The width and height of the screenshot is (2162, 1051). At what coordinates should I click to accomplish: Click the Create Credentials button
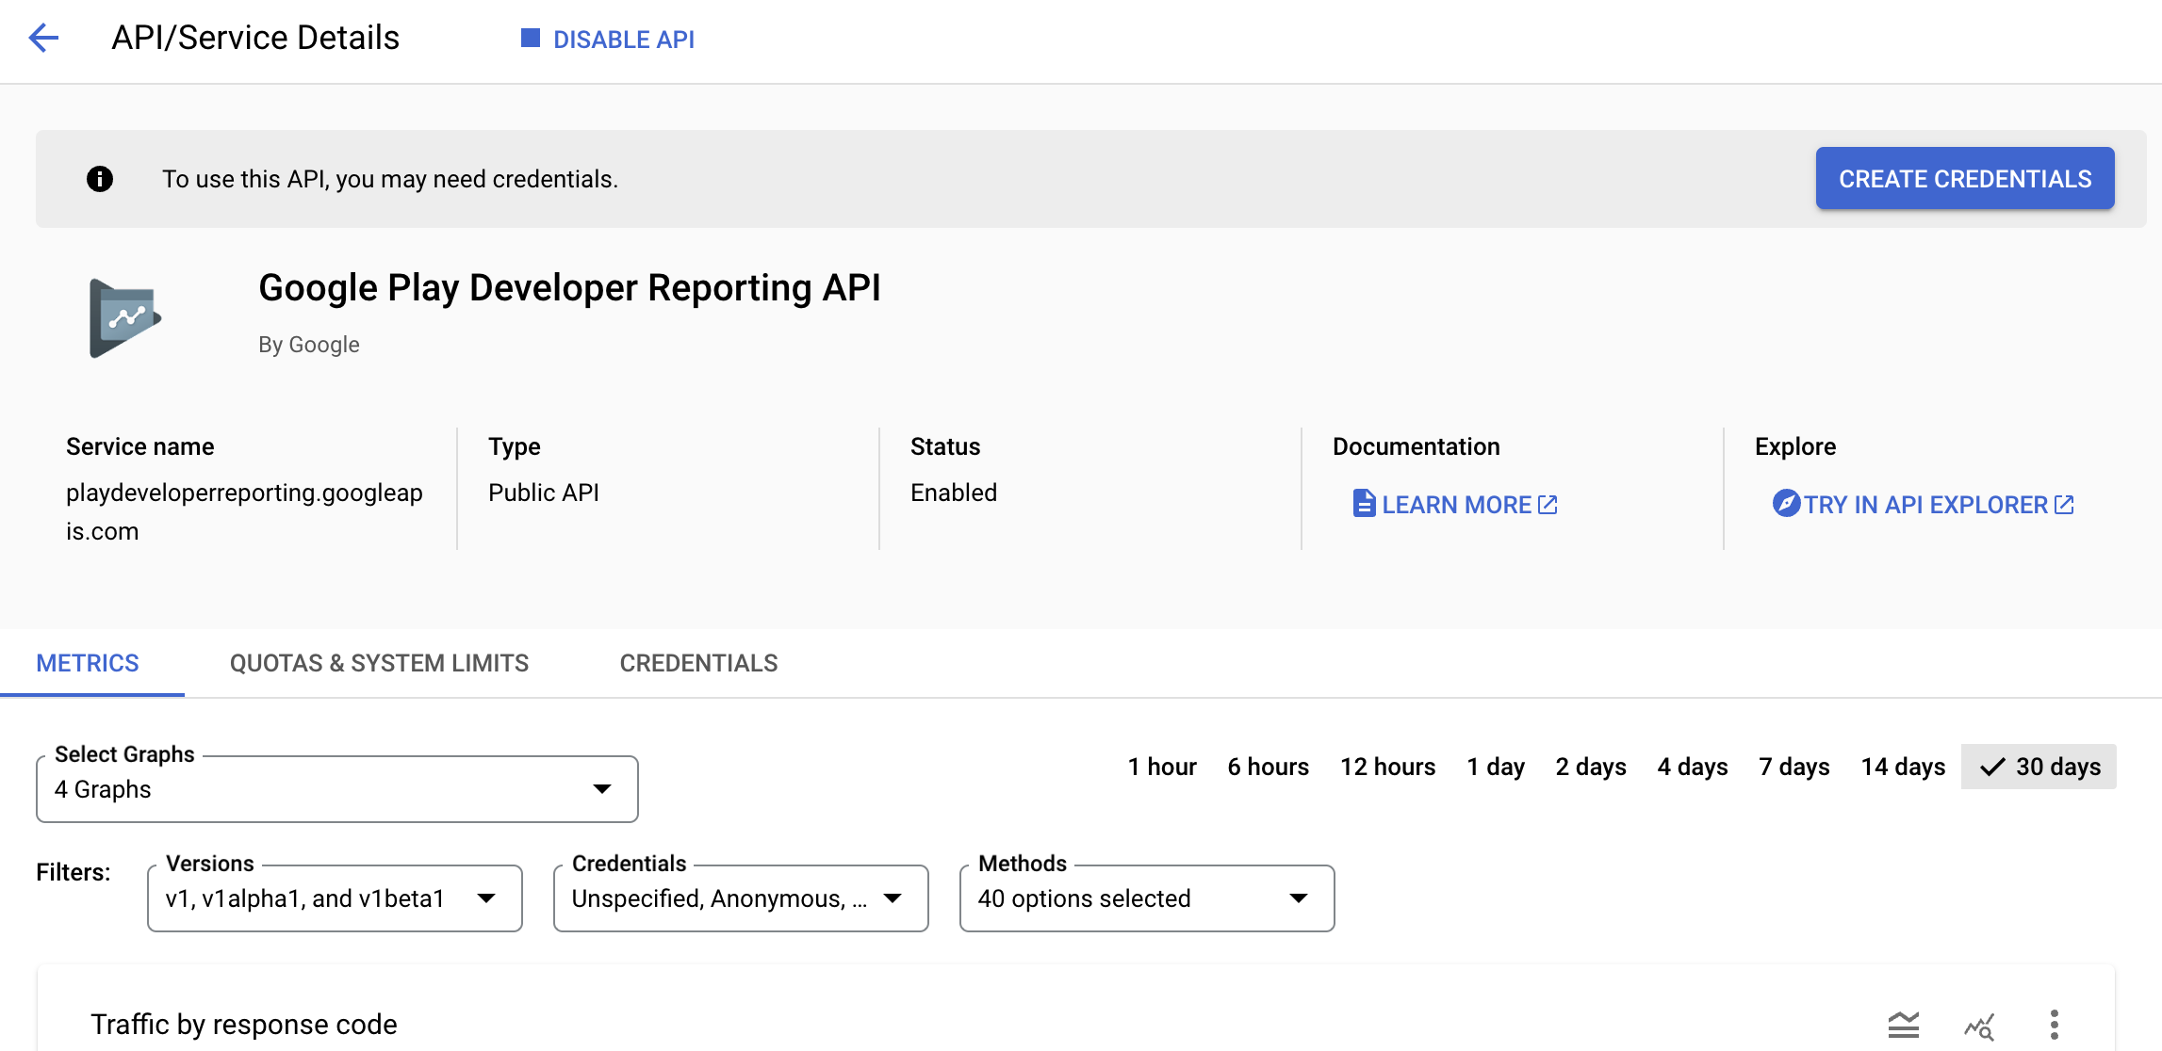pyautogui.click(x=1964, y=179)
